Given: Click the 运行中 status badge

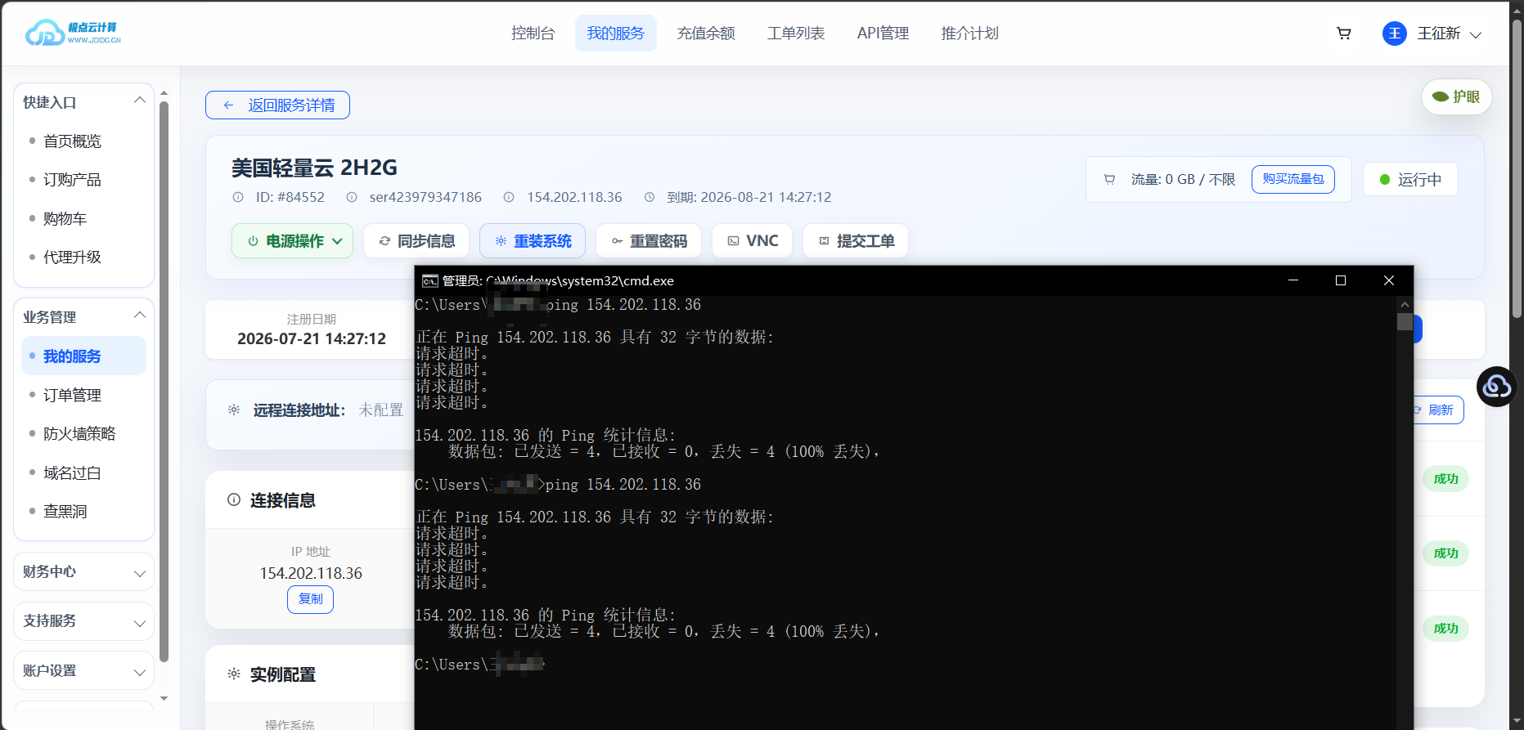Looking at the screenshot, I should point(1410,179).
